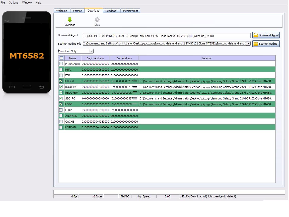Select the Download tab
The height and width of the screenshot is (217, 289).
[94, 11]
